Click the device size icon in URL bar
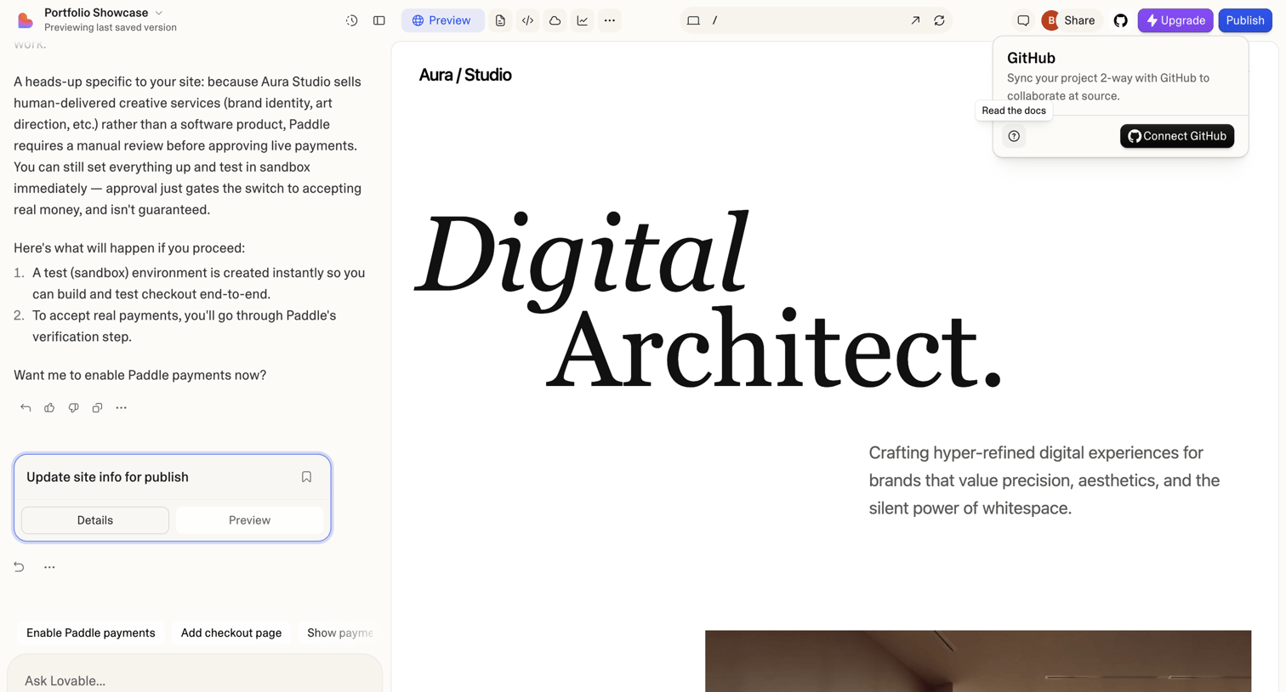 click(693, 20)
